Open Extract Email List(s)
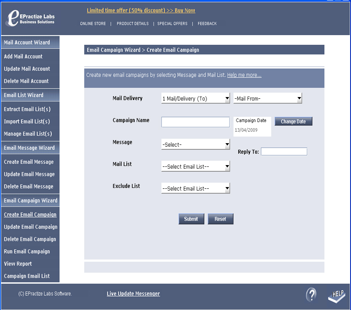The width and height of the screenshot is (351, 310). pyautogui.click(x=27, y=109)
